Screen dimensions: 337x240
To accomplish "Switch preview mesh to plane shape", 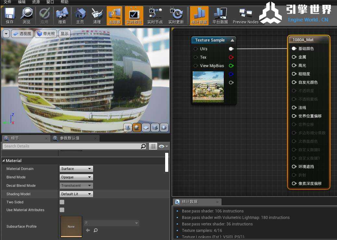I will [146, 127].
